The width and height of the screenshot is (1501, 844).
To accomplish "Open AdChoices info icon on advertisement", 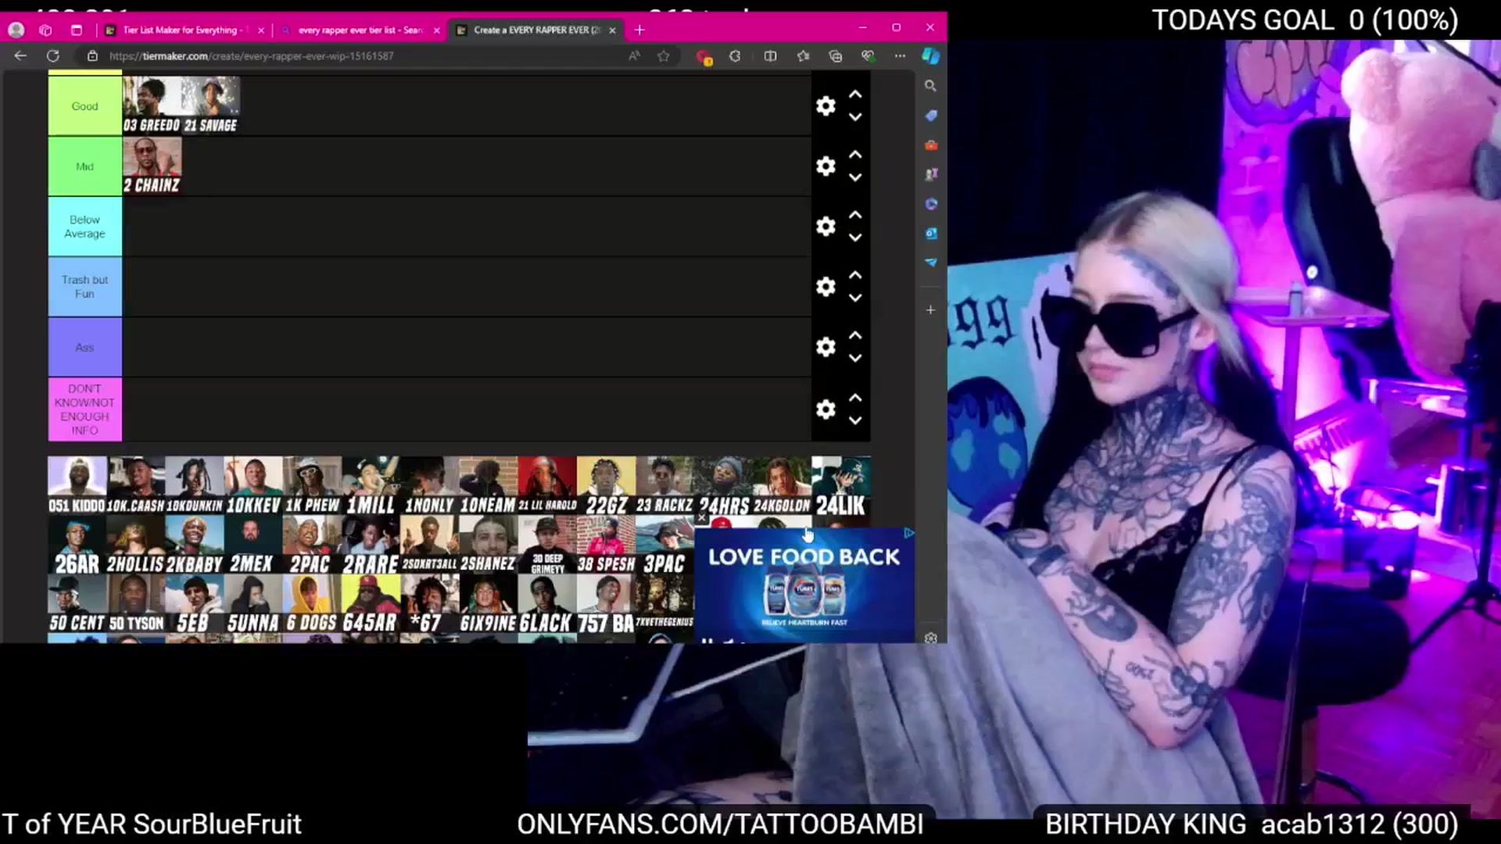I will [x=908, y=533].
